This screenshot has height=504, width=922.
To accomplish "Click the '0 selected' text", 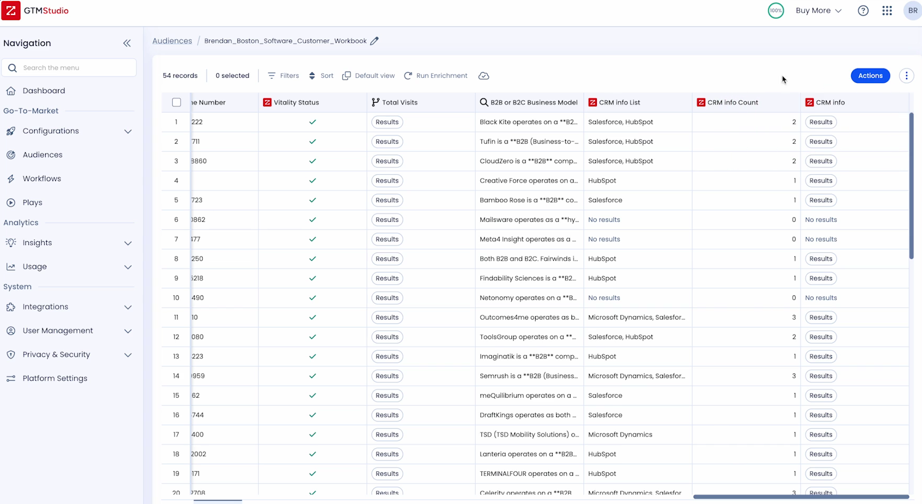I will (x=232, y=76).
